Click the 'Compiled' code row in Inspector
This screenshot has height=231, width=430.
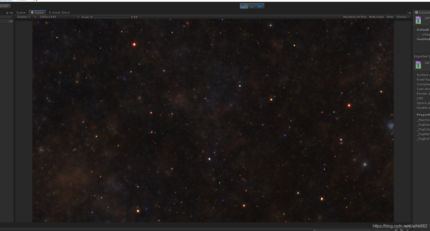[x=423, y=84]
